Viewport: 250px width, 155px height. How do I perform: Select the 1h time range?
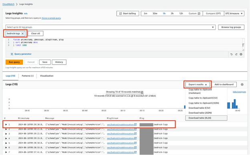[164, 14]
